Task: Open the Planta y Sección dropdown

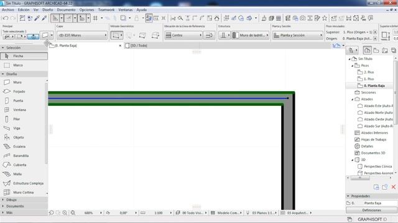Action: click(298, 35)
